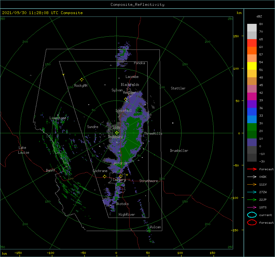Select the bright green swatch in the dBZ scale
This screenshot has height=257, width=275.
point(252,127)
